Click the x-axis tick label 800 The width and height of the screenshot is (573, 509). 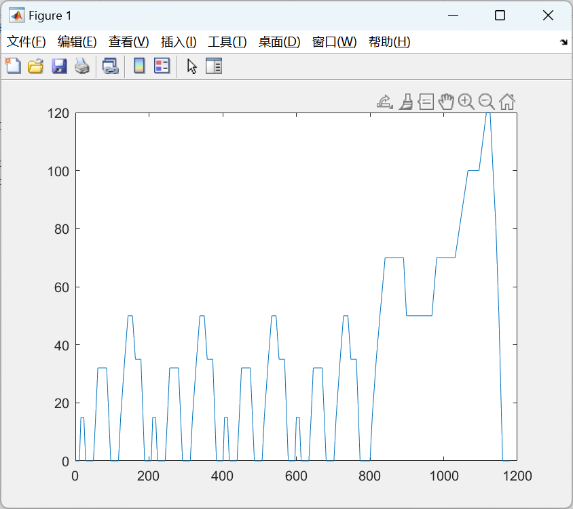coord(369,476)
